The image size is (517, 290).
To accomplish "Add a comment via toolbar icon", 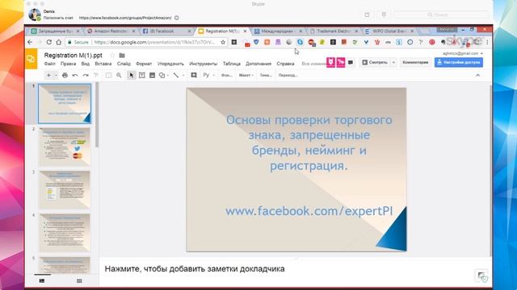I will (x=194, y=75).
